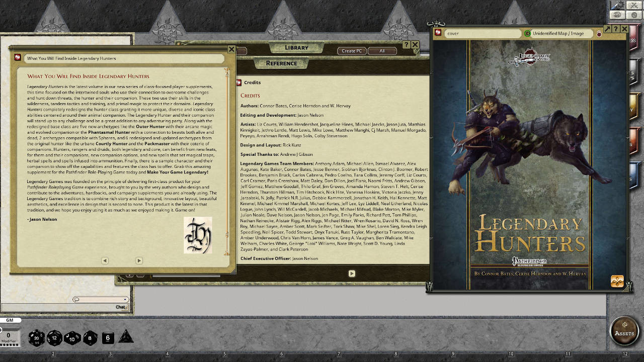Open help via the question mark icon
This screenshot has width=644, height=362.
point(616,29)
